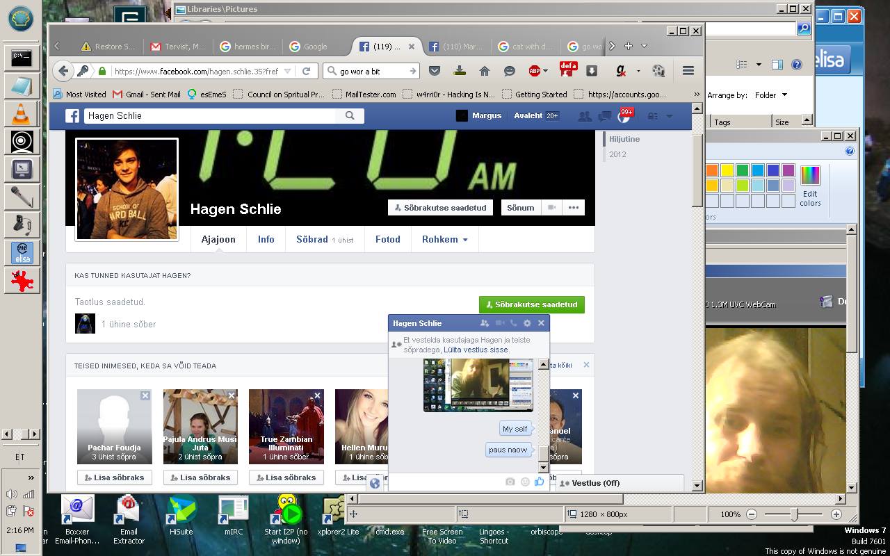Click the Facebook logo in blue bar
Viewport: 890px width, 556px height.
tap(72, 116)
